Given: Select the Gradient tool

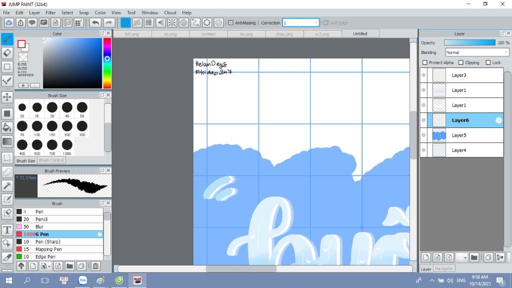Looking at the screenshot, I should pos(7,141).
